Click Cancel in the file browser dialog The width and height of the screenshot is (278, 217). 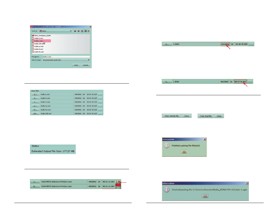(86, 65)
